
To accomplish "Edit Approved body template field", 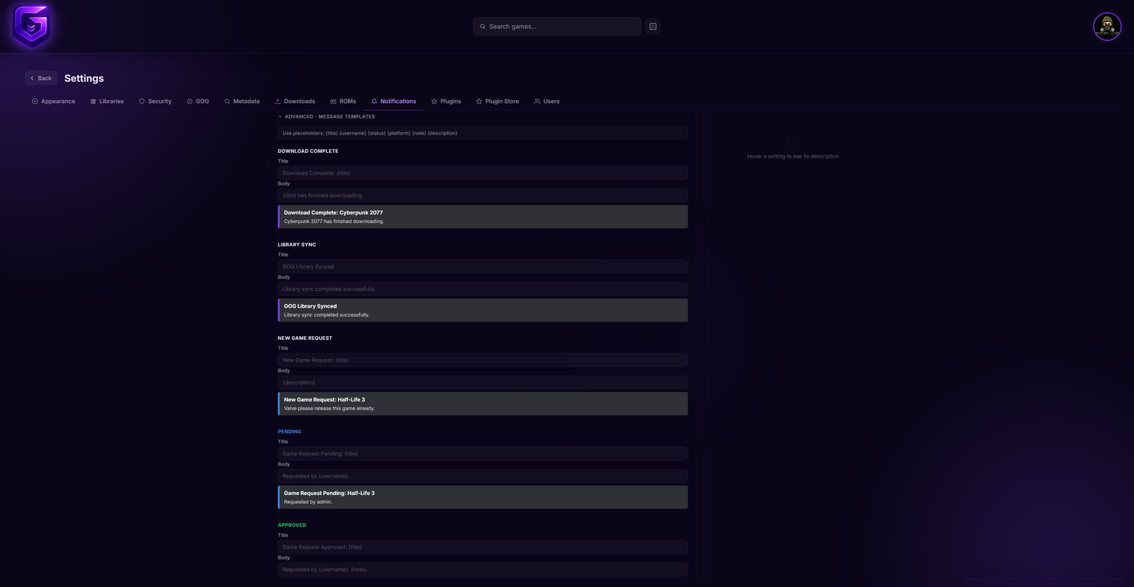I will pyautogui.click(x=483, y=569).
